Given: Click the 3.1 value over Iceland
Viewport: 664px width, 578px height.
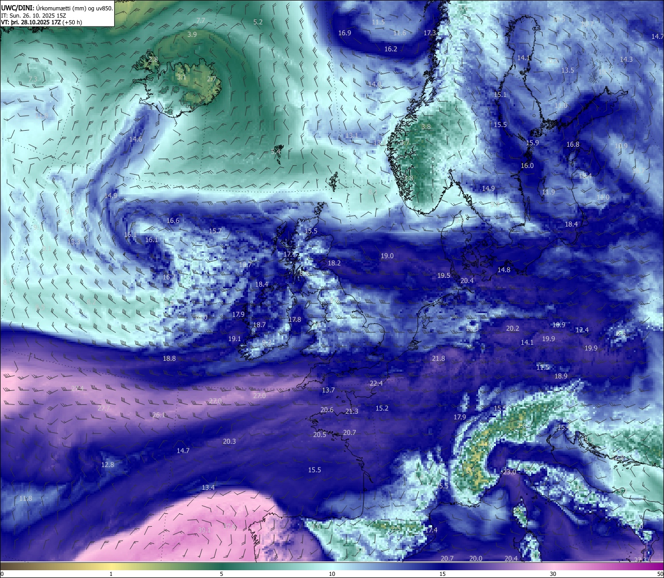Looking at the screenshot, I should (x=181, y=77).
